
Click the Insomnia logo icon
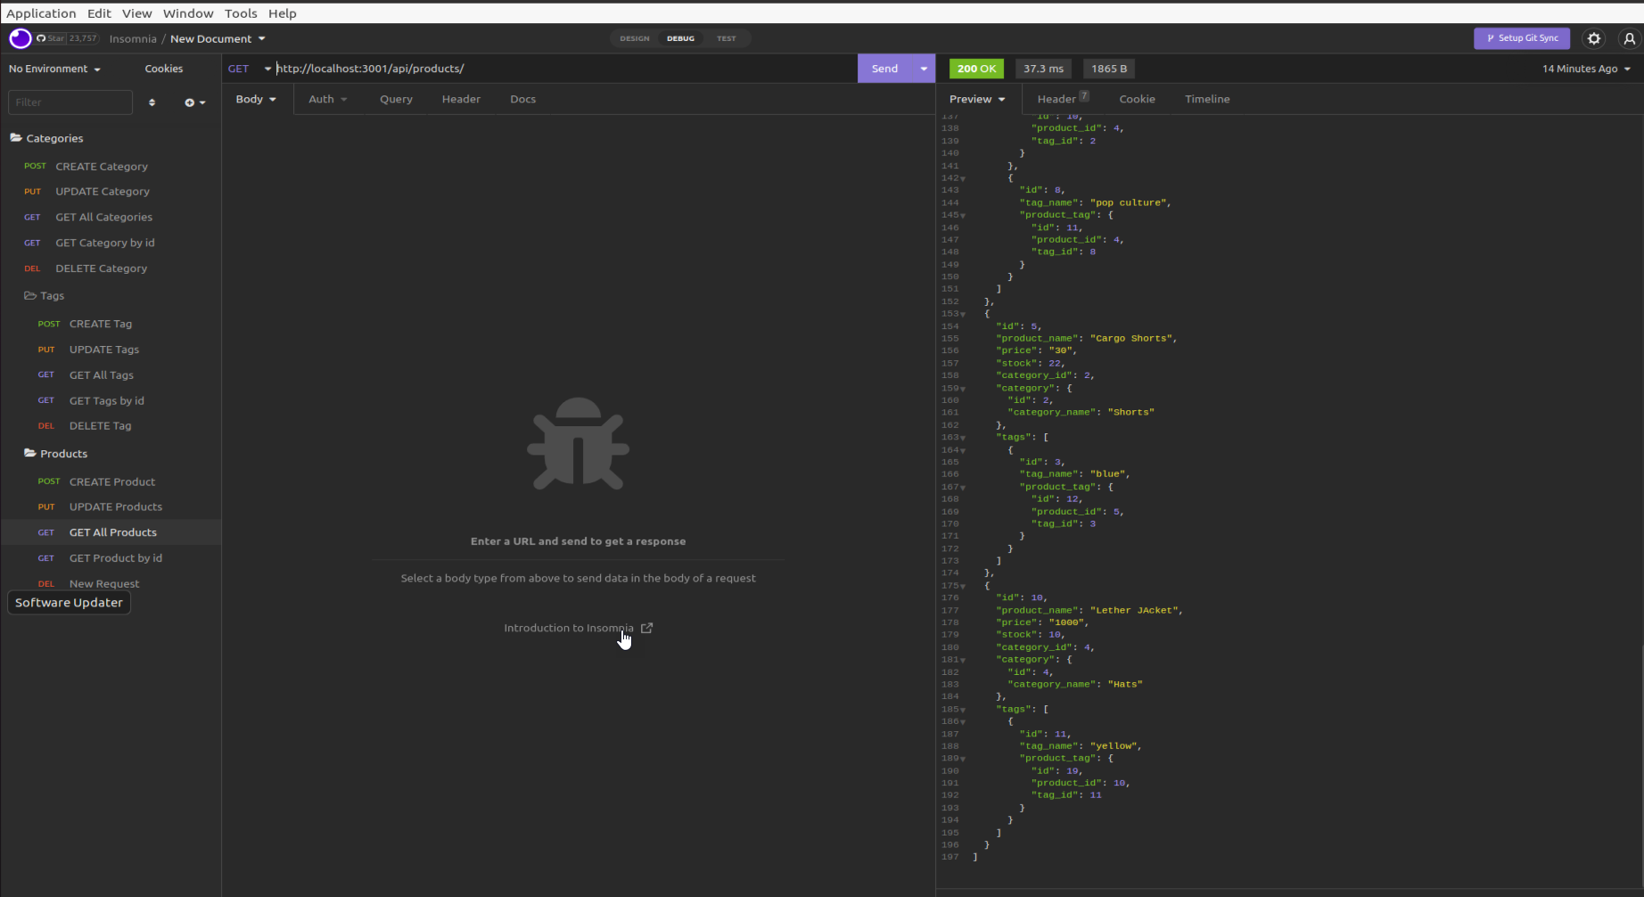20,38
